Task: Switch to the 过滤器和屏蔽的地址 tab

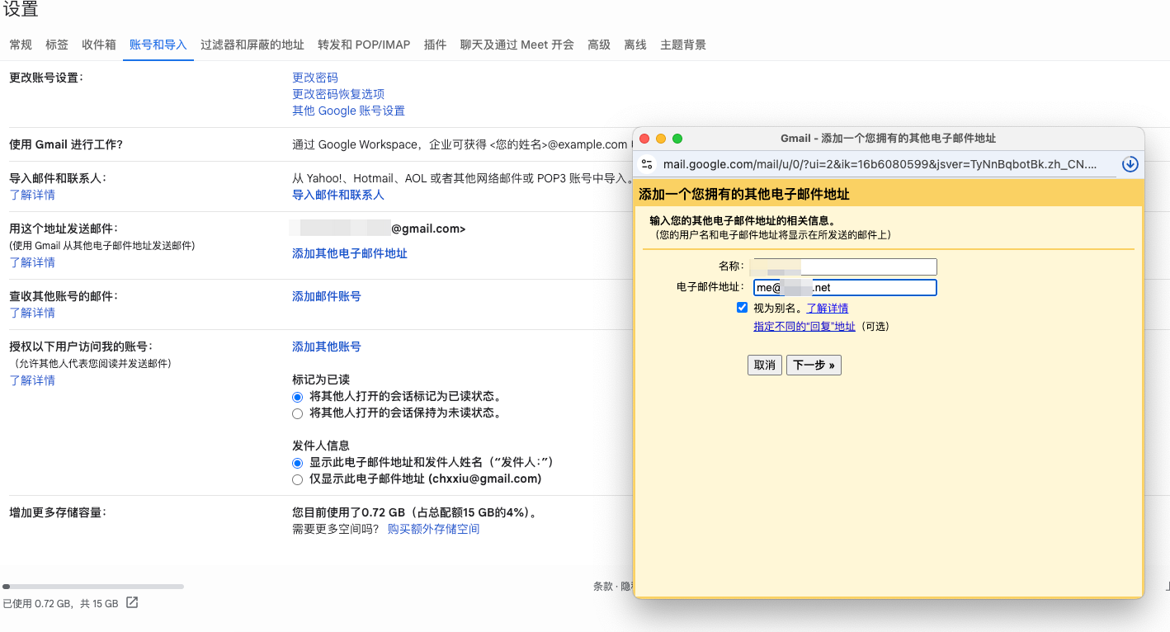Action: coord(252,45)
